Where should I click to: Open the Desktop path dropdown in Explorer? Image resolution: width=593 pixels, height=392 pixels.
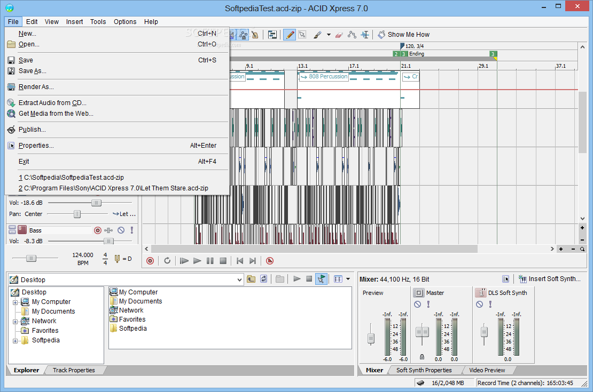(x=239, y=280)
